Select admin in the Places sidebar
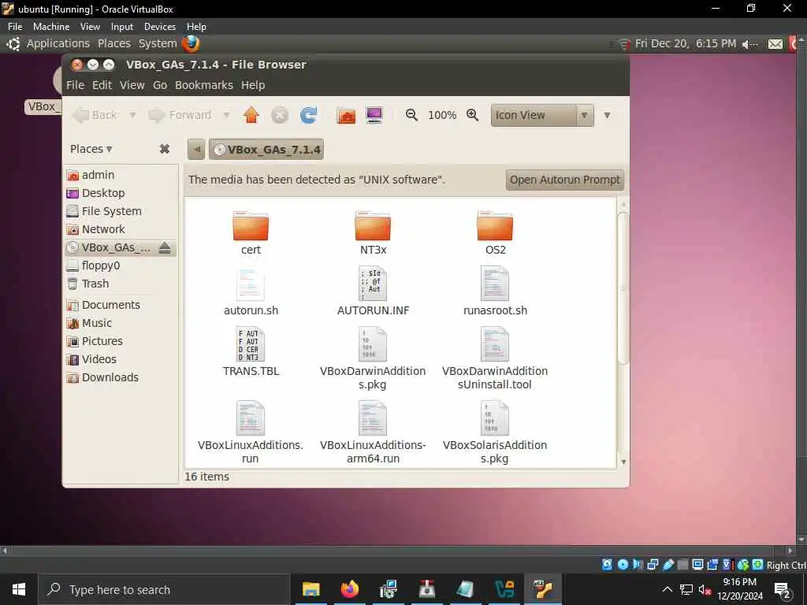Image resolution: width=807 pixels, height=605 pixels. pyautogui.click(x=121, y=175)
